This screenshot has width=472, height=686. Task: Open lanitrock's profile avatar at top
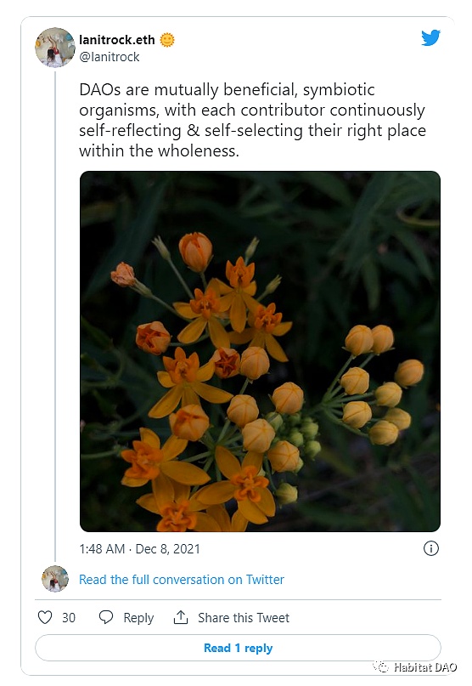click(55, 48)
